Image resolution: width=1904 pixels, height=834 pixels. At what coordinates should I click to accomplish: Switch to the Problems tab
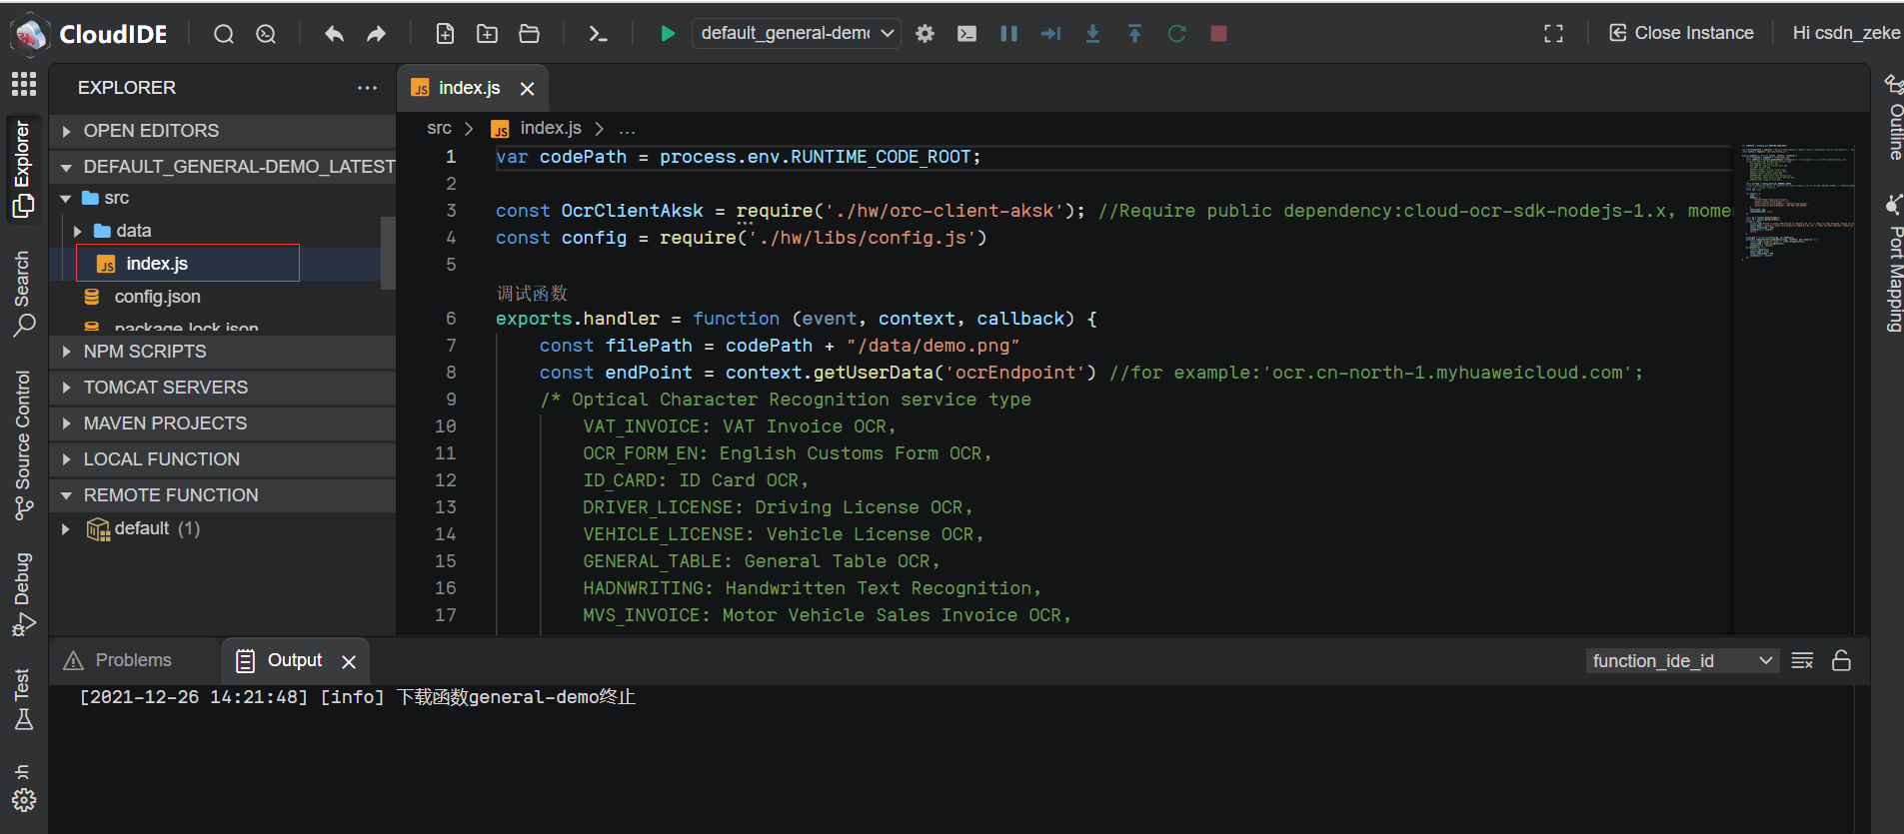[x=119, y=660]
